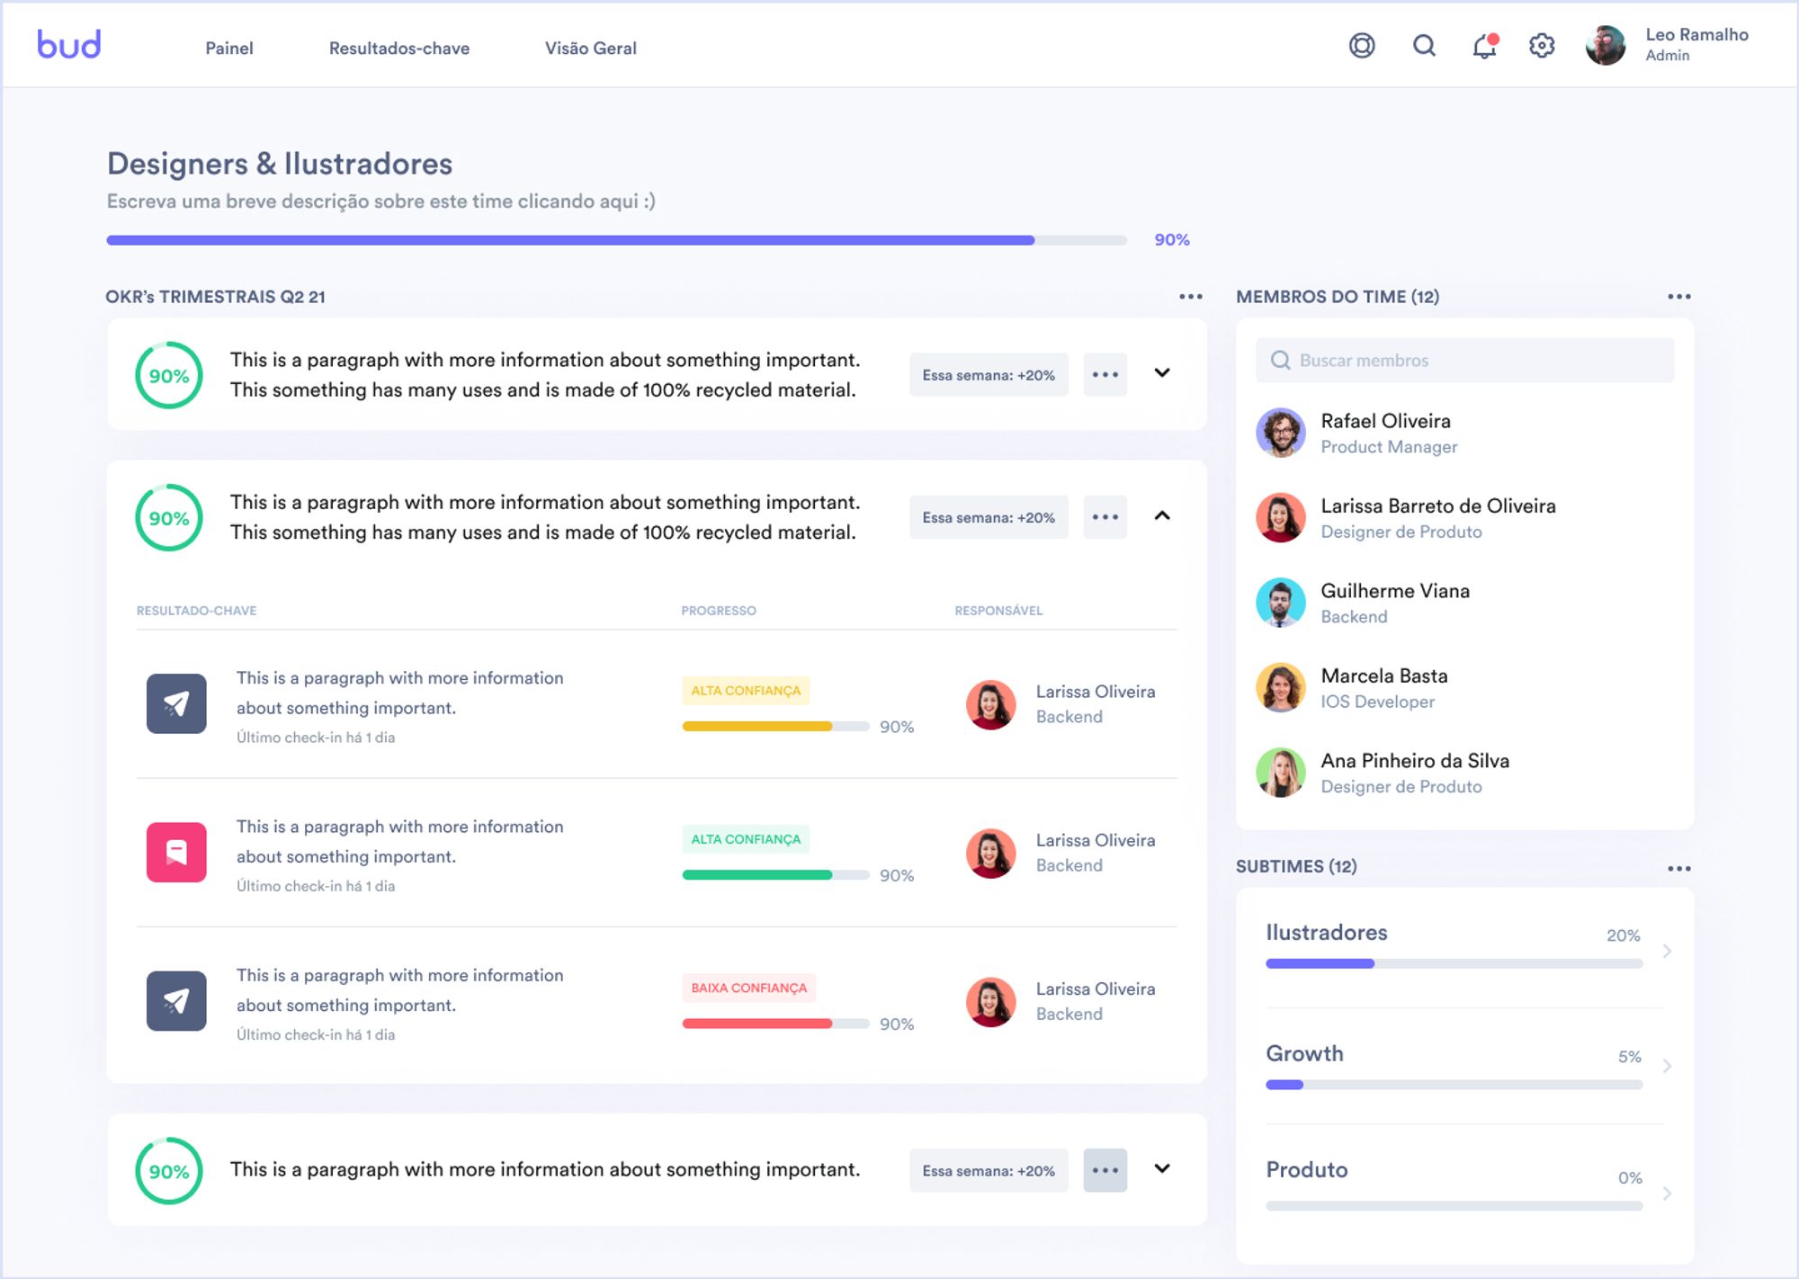The height and width of the screenshot is (1279, 1799).
Task: Open settings gear icon
Action: click(1542, 45)
